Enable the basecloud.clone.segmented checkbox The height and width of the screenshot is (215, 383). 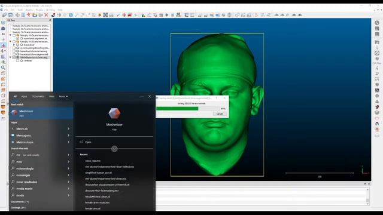[x=14, y=54]
